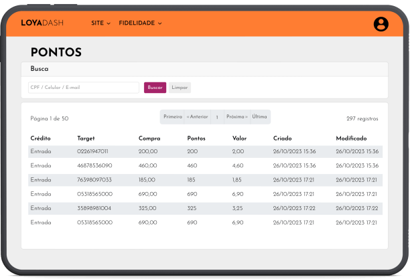410x279 pixels.
Task: Select page 1 in pagination
Action: tap(216, 118)
